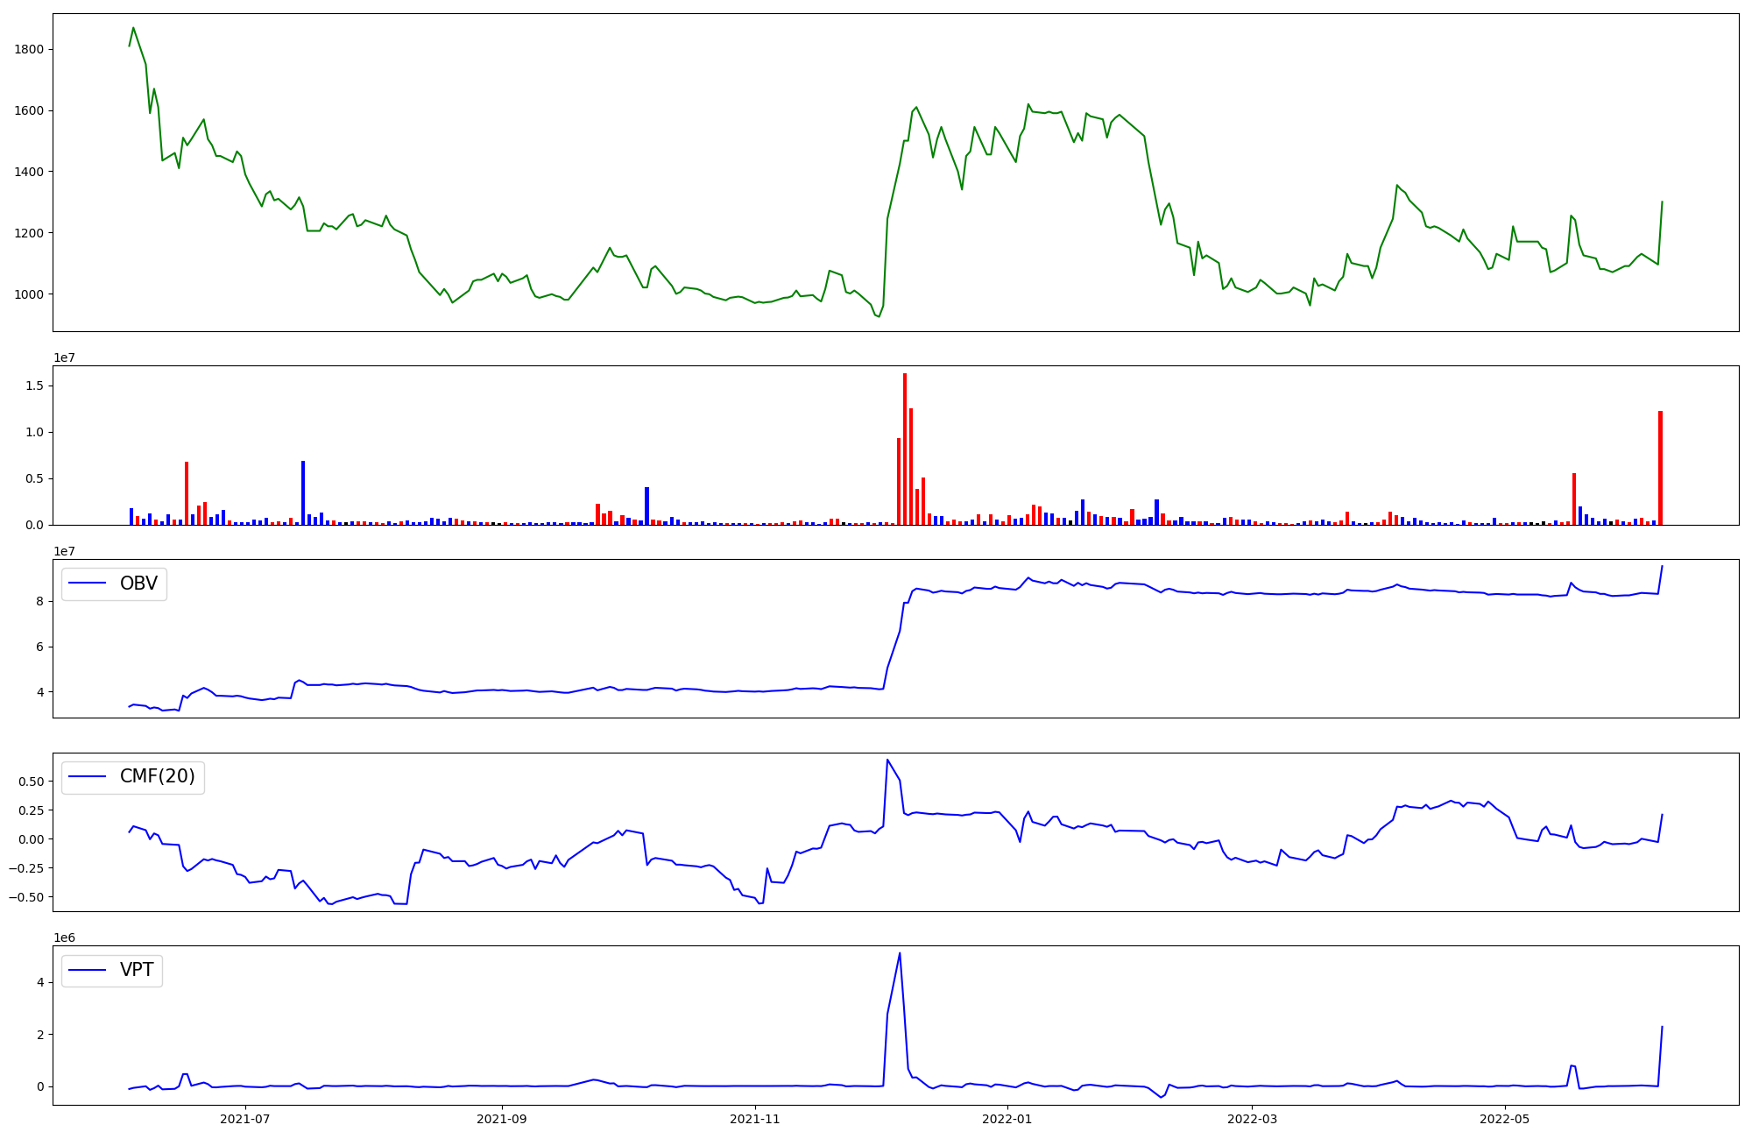Click the VPT spike peak in December 2021

[900, 954]
